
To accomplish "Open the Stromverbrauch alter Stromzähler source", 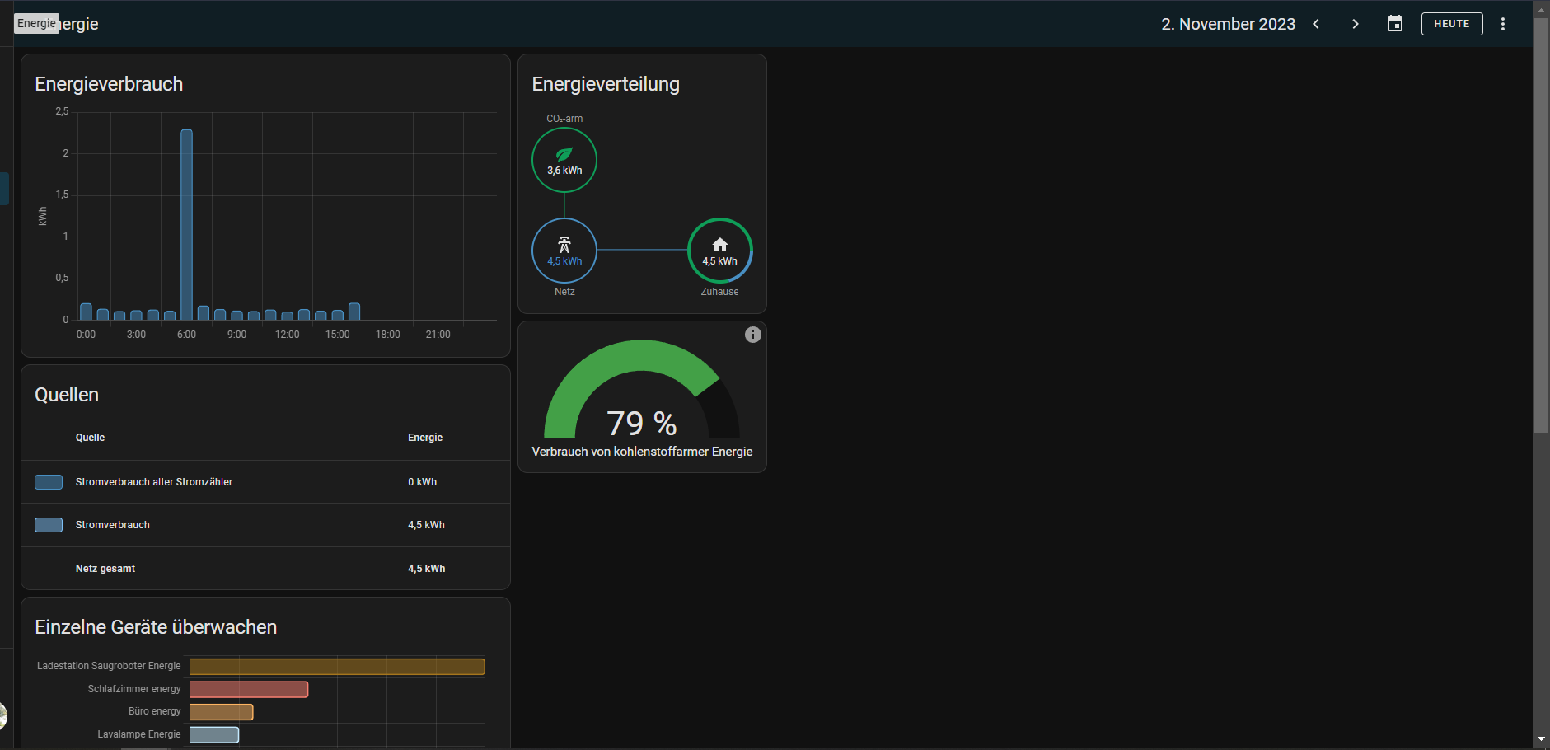I will pyautogui.click(x=154, y=482).
